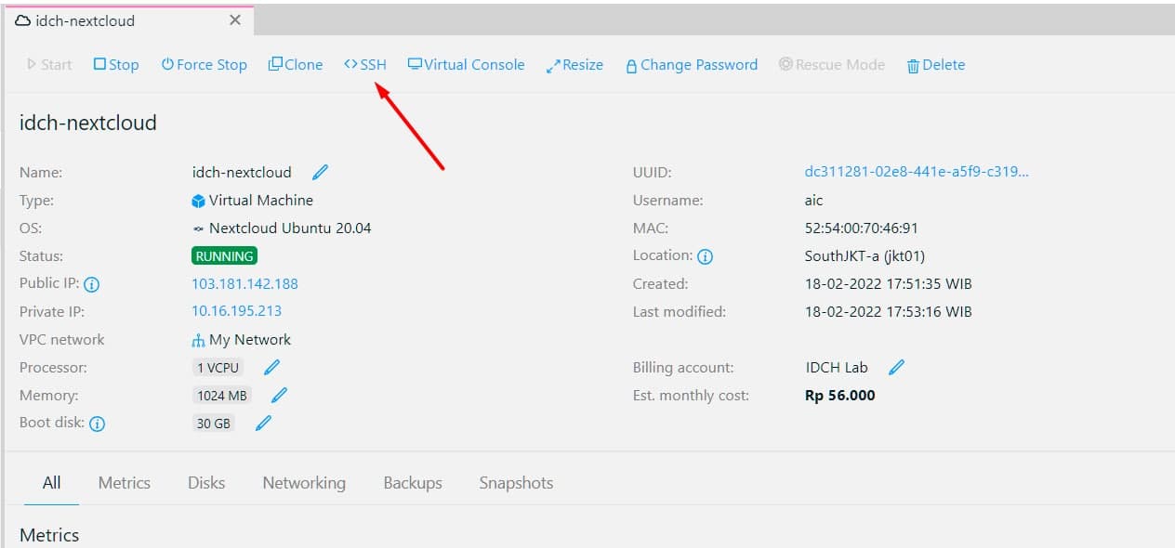Stop the virtual machine

(116, 65)
